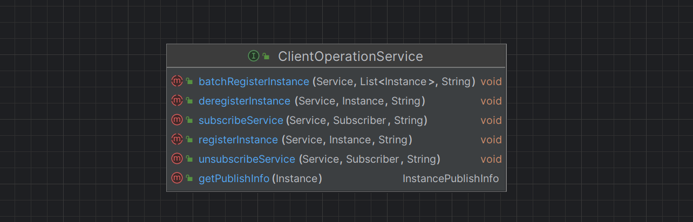This screenshot has width=693, height=222.
Task: Select the getPublishInfo method name
Action: 234,178
